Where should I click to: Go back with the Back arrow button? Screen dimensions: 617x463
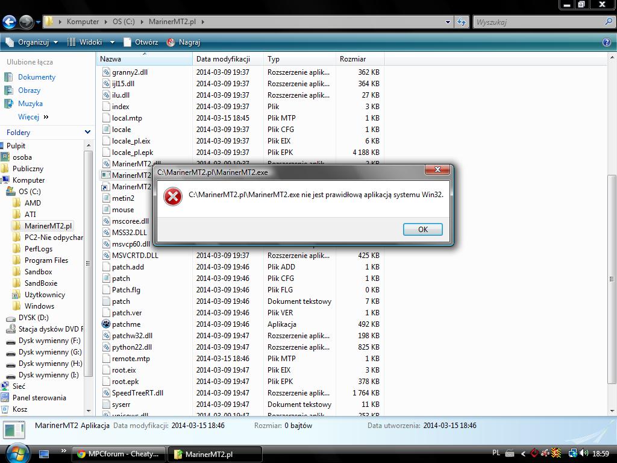click(x=9, y=22)
